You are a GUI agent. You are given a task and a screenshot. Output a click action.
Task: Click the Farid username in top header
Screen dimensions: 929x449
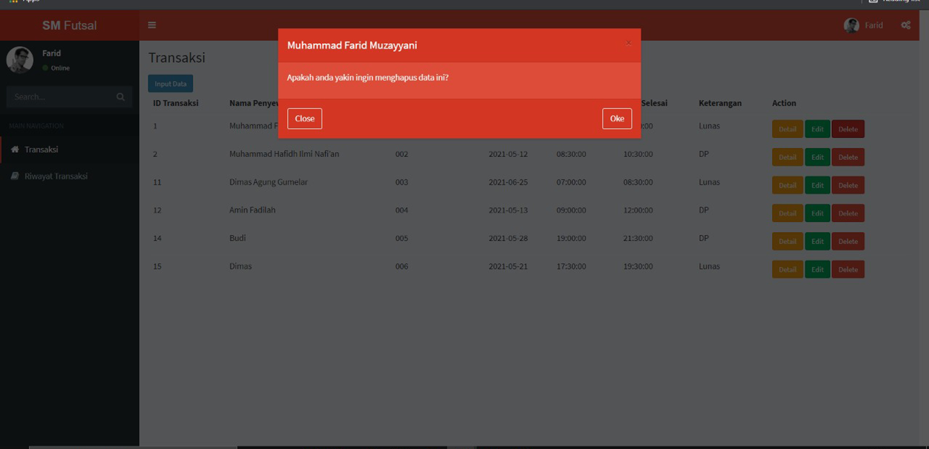click(x=873, y=25)
